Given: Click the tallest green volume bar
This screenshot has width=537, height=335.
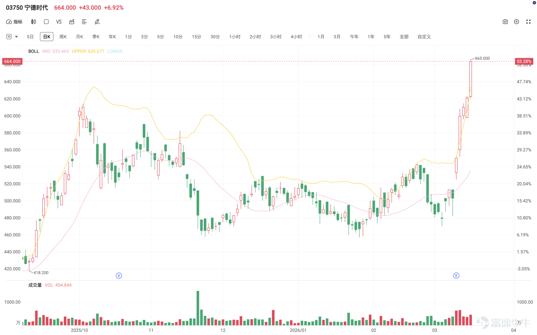Looking at the screenshot, I should click(x=198, y=308).
